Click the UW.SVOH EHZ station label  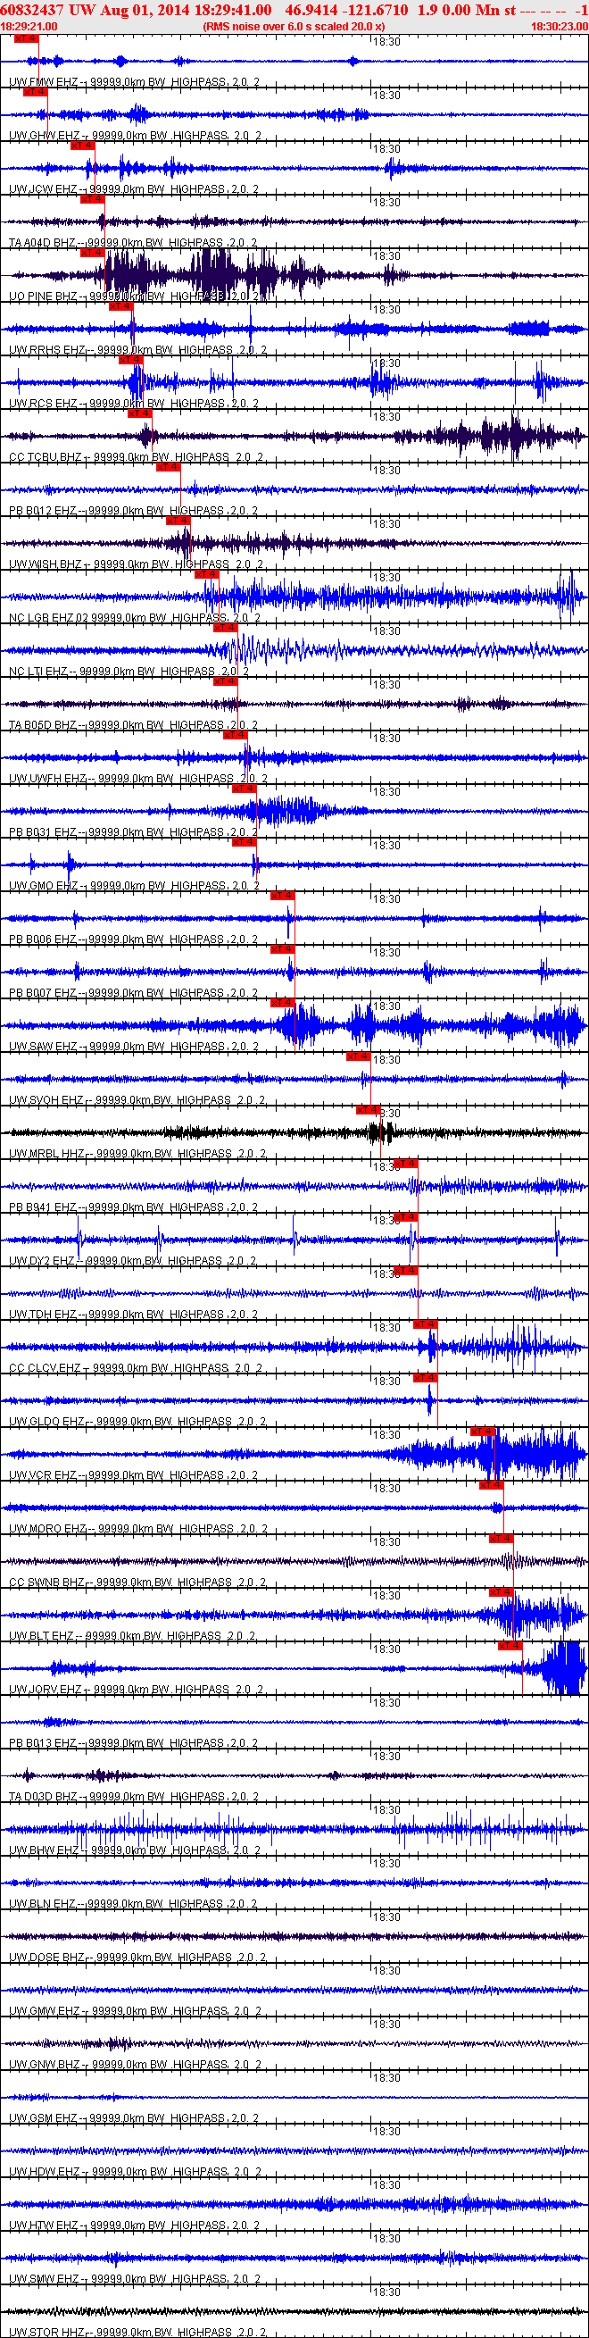(x=137, y=1100)
